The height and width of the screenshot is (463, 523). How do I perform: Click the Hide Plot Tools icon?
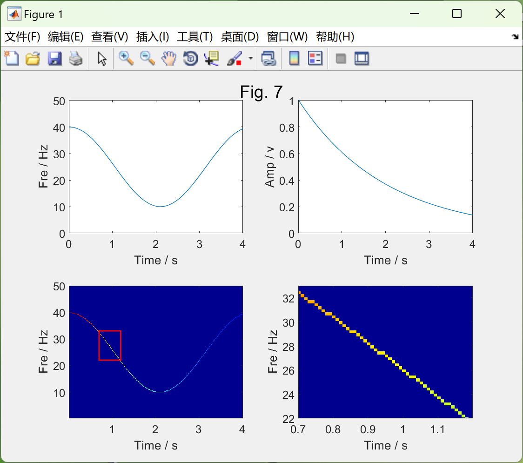pyautogui.click(x=341, y=59)
